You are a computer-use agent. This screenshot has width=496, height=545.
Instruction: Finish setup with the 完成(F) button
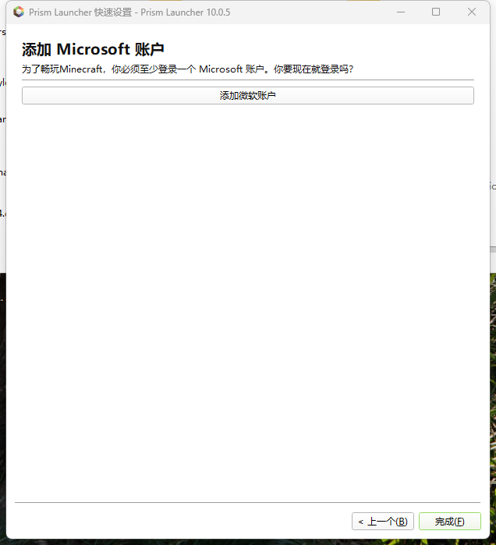(x=450, y=521)
